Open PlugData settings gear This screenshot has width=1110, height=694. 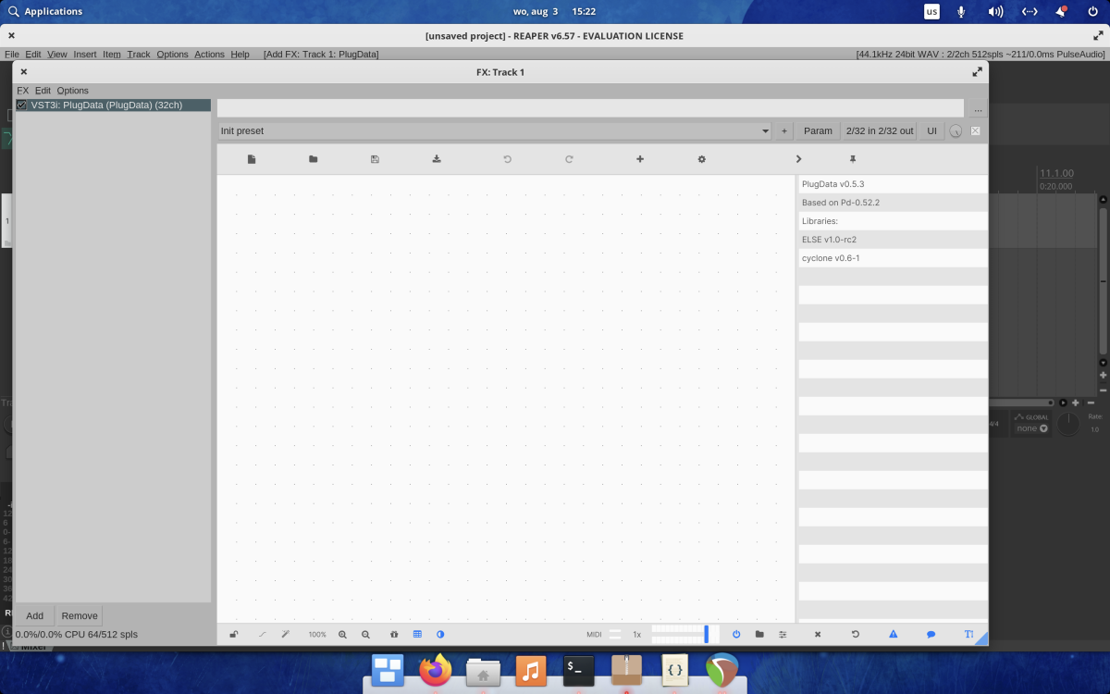click(702, 159)
